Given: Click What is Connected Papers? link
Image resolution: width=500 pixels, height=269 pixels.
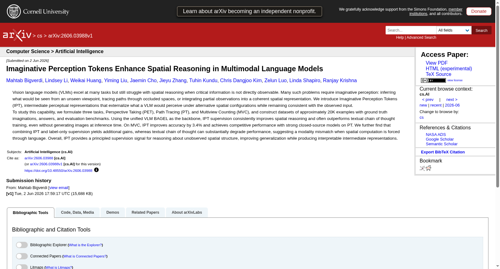Looking at the screenshot, I should pos(85,257).
